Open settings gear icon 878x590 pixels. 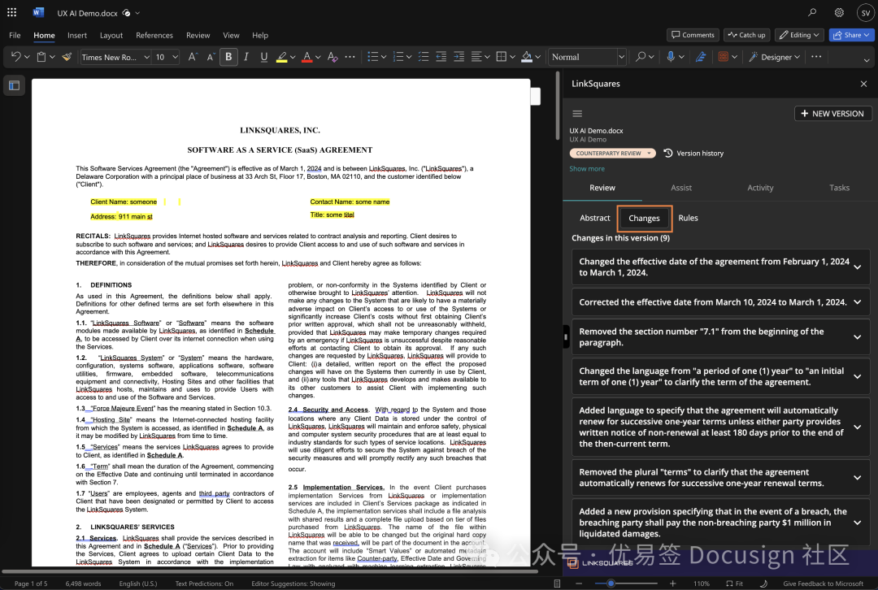pos(839,12)
